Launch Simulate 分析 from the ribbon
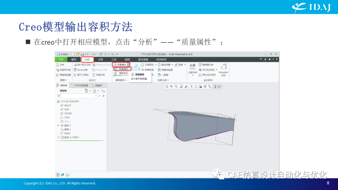The image size is (338, 190). click(x=223, y=70)
